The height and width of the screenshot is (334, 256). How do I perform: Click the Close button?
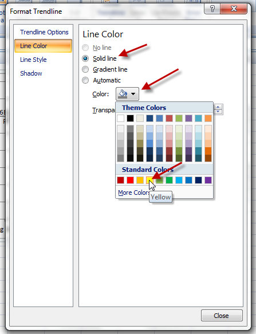tap(222, 316)
